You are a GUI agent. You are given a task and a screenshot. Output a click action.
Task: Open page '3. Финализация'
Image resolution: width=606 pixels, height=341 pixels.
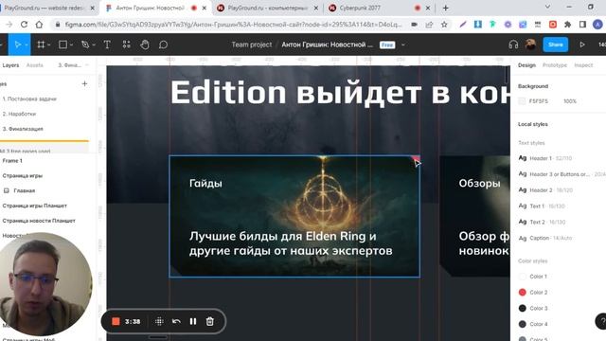(23, 129)
